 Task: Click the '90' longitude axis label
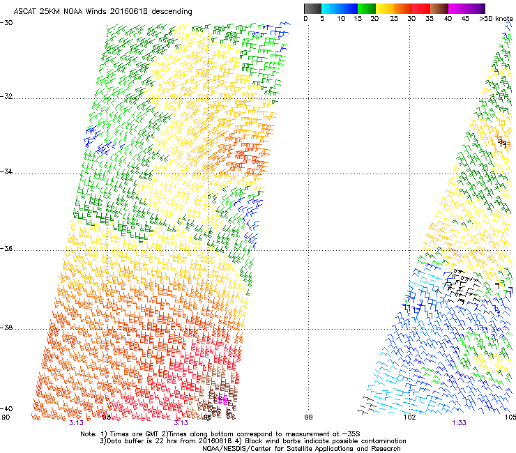pyautogui.click(x=6, y=417)
